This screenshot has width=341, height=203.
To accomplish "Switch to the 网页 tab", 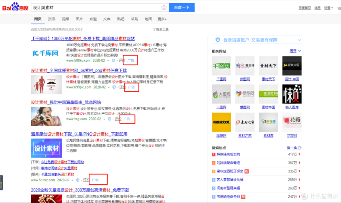I will pos(38,19).
